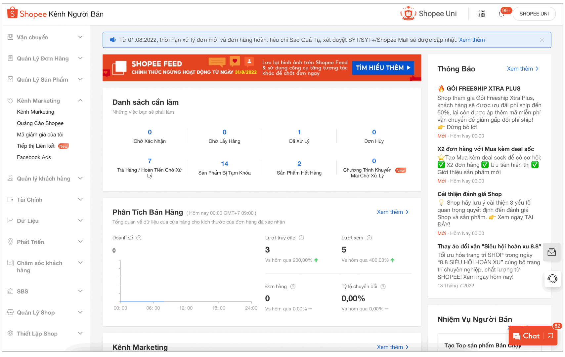Open Sản Phẩm Hết Hàng count
The height and width of the screenshot is (357, 565).
point(299,168)
